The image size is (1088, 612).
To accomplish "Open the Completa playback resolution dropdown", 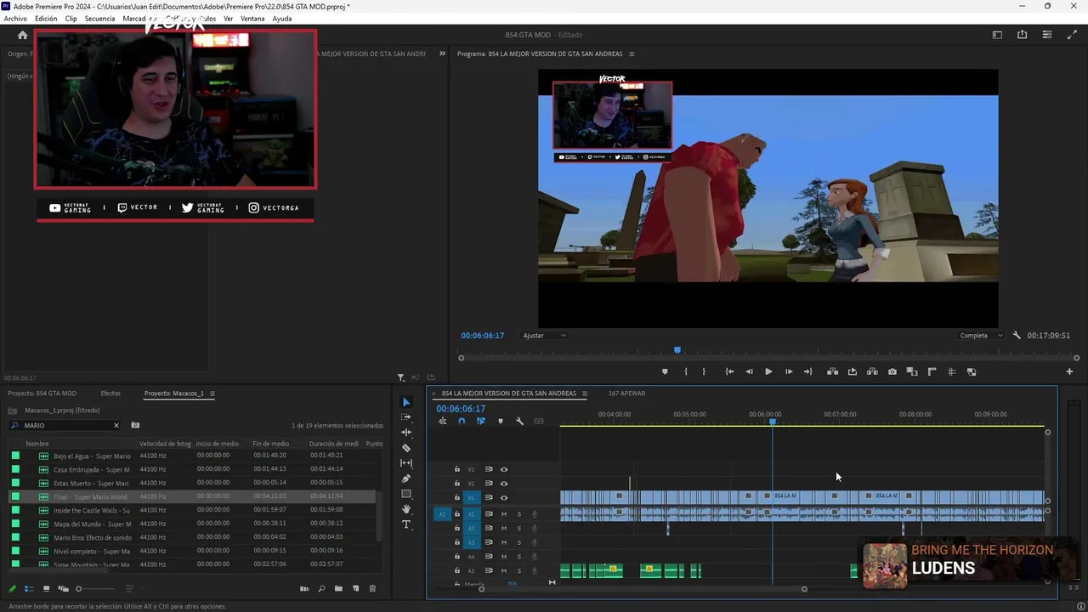I will point(981,336).
